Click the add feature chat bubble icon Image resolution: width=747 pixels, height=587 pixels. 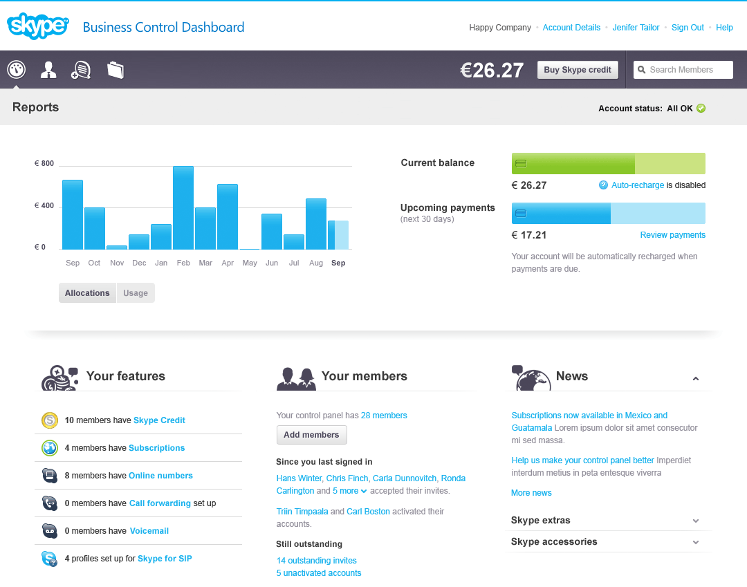coord(81,69)
